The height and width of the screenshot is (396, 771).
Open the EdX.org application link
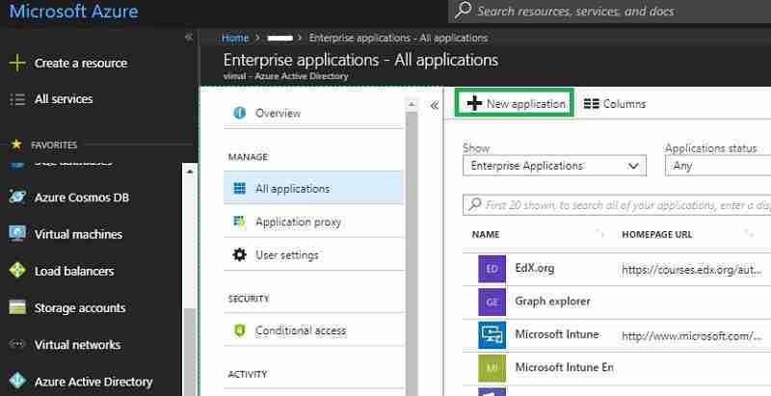[535, 268]
